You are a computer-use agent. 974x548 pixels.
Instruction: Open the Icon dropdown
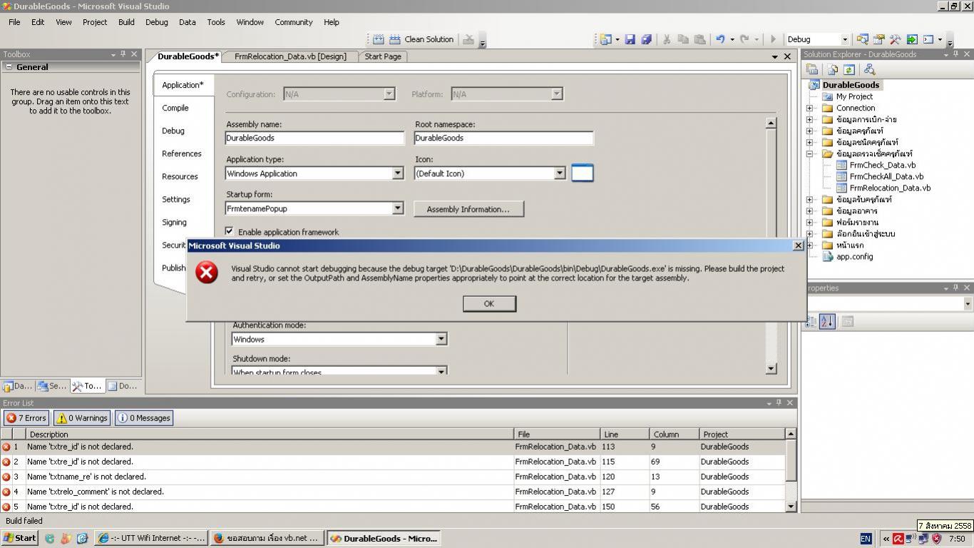(559, 173)
